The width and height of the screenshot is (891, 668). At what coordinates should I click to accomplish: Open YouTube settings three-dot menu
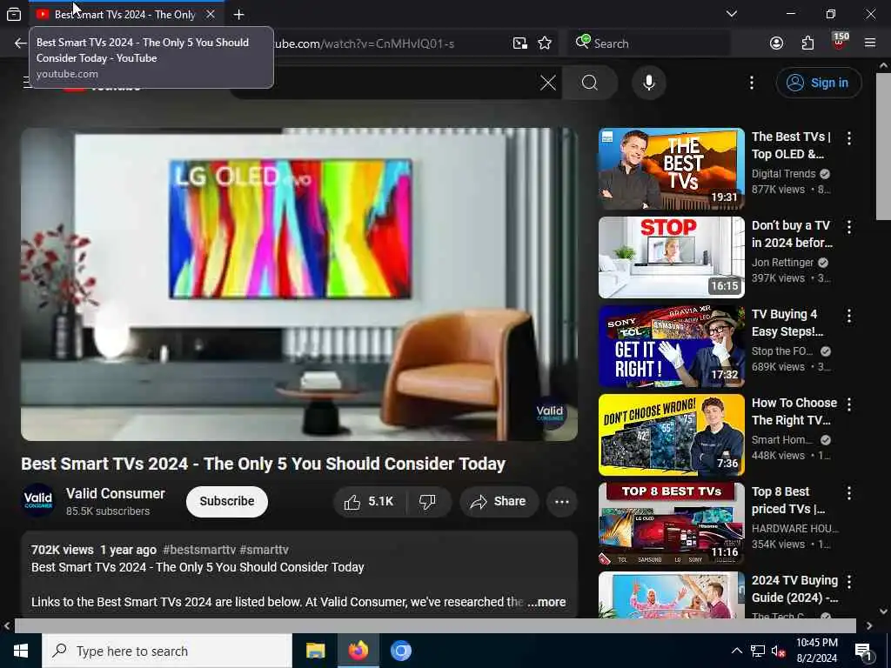click(751, 83)
